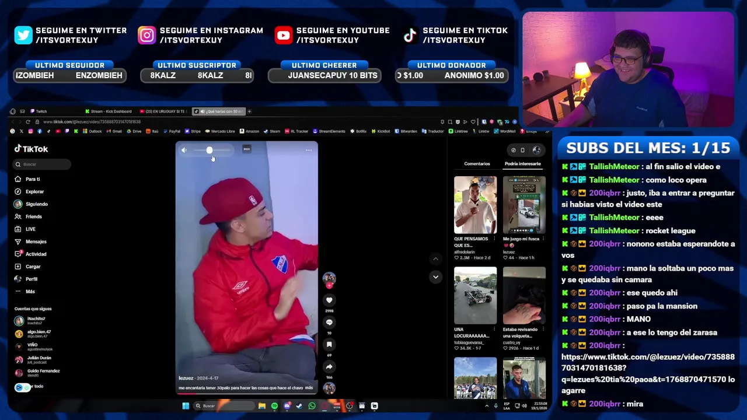Open the StreamElements bookmark

coord(329,131)
